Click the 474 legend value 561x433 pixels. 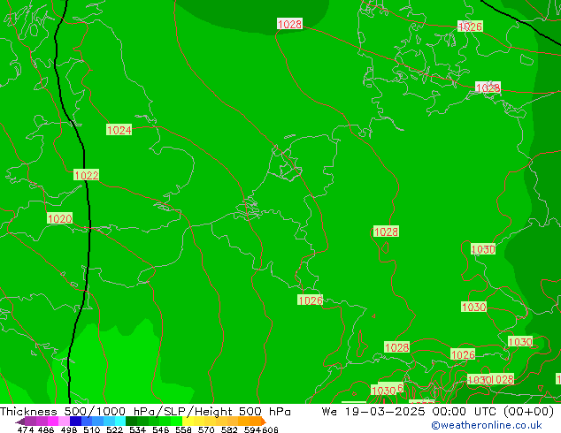tap(26, 429)
